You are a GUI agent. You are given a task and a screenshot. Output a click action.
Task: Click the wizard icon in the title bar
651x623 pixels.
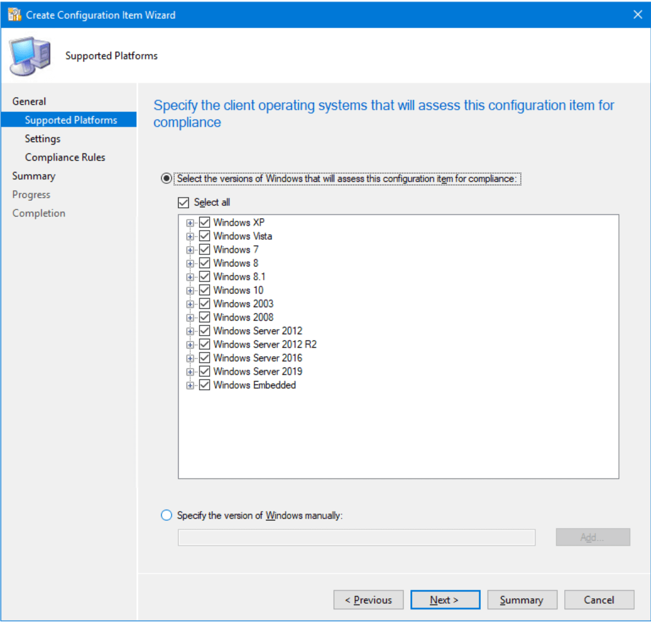[15, 15]
